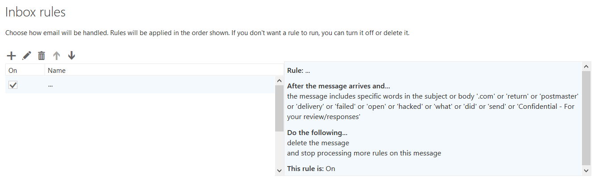Screen dimensions: 594x179
Task: Select the rule row named '...'
Action: coord(141,85)
